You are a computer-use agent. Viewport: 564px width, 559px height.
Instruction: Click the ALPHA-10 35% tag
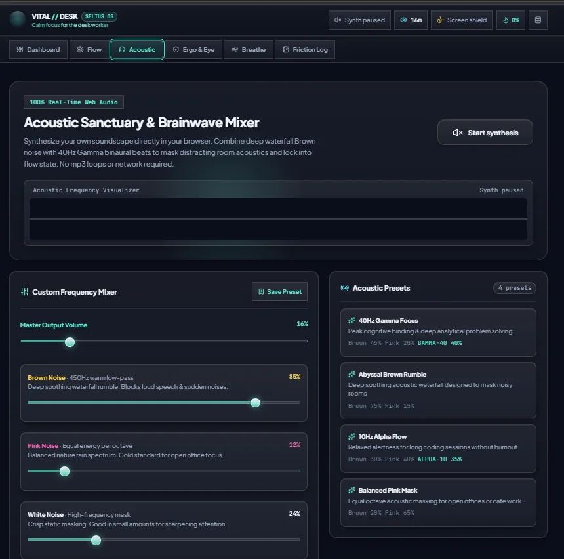point(439,459)
